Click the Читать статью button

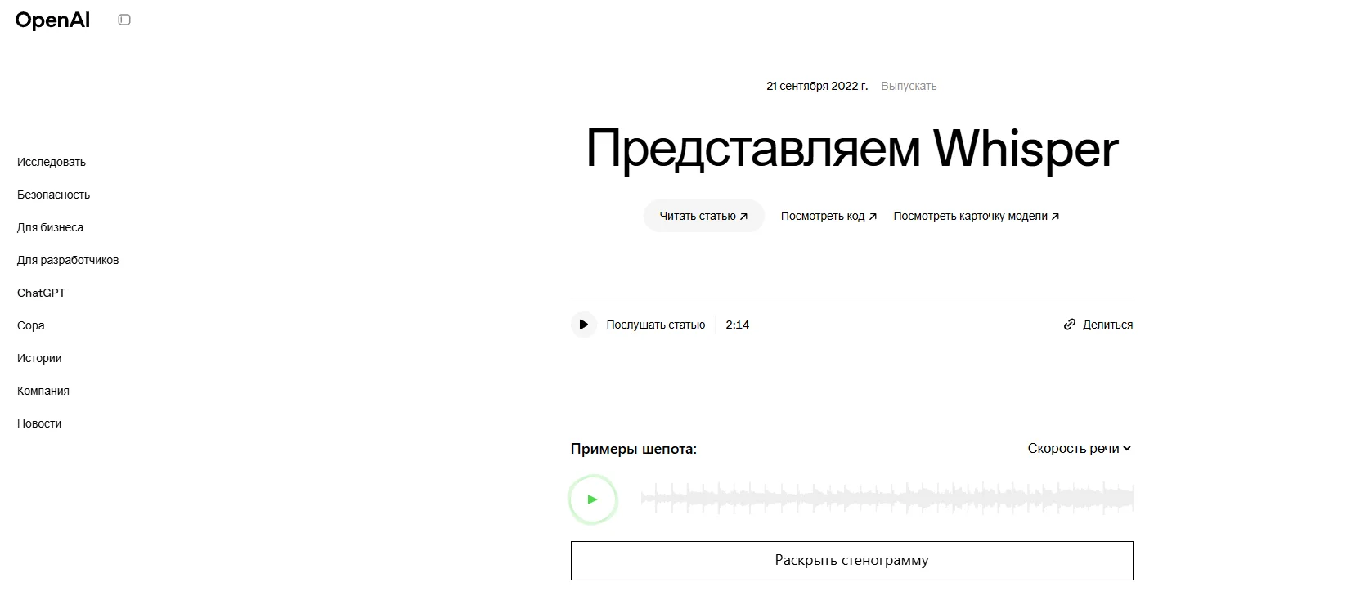point(704,216)
